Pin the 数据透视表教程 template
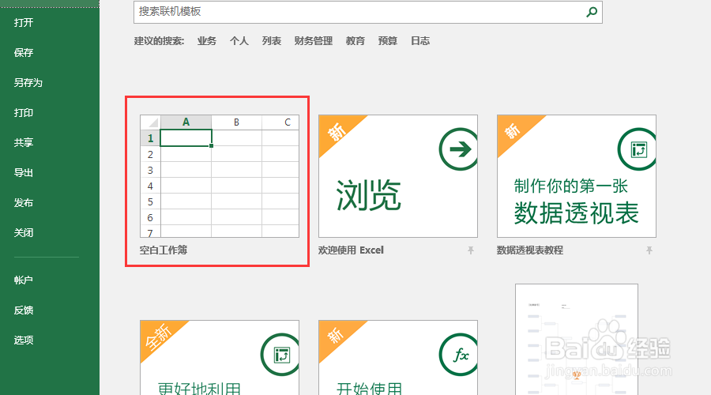Image resolution: width=711 pixels, height=395 pixels. click(649, 250)
